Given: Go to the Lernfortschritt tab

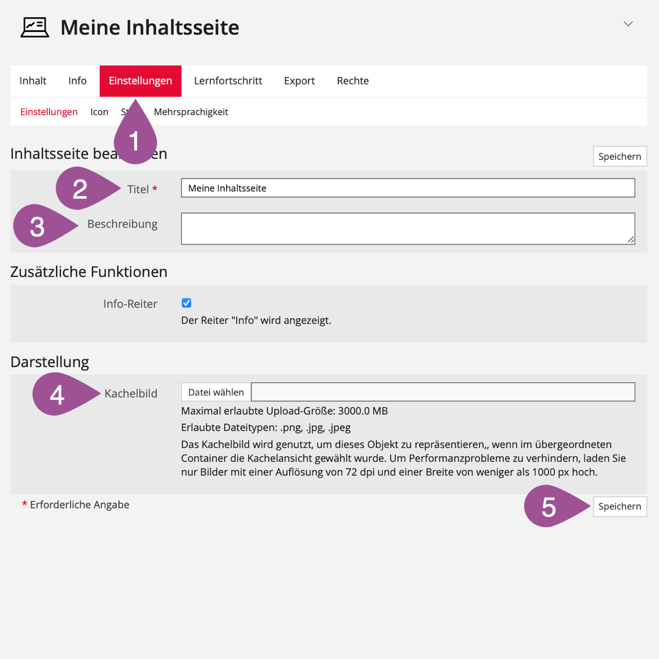Looking at the screenshot, I should click(228, 81).
